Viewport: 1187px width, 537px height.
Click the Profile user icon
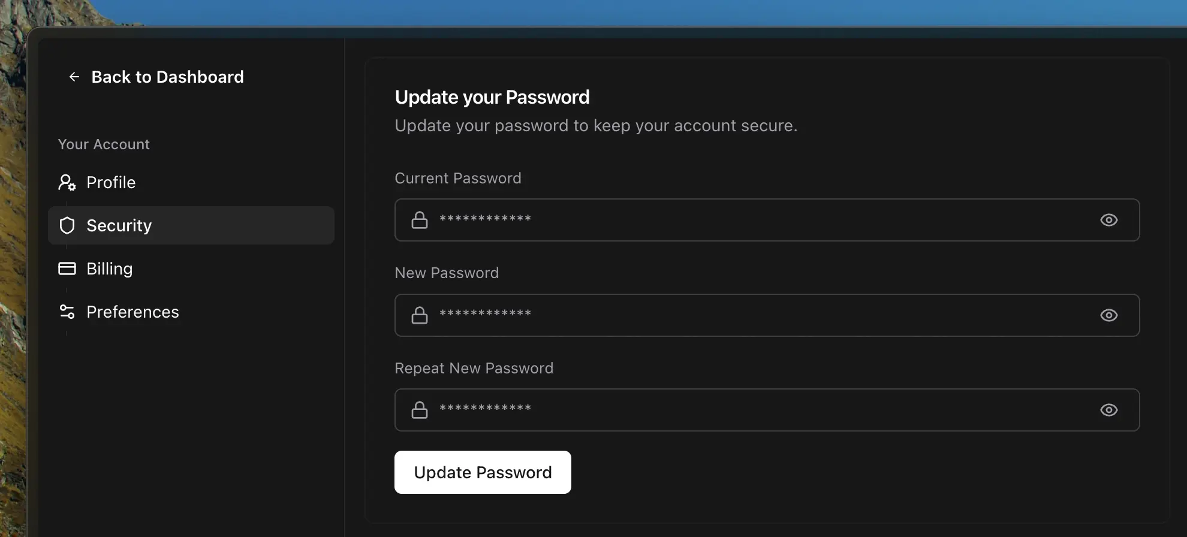(67, 182)
